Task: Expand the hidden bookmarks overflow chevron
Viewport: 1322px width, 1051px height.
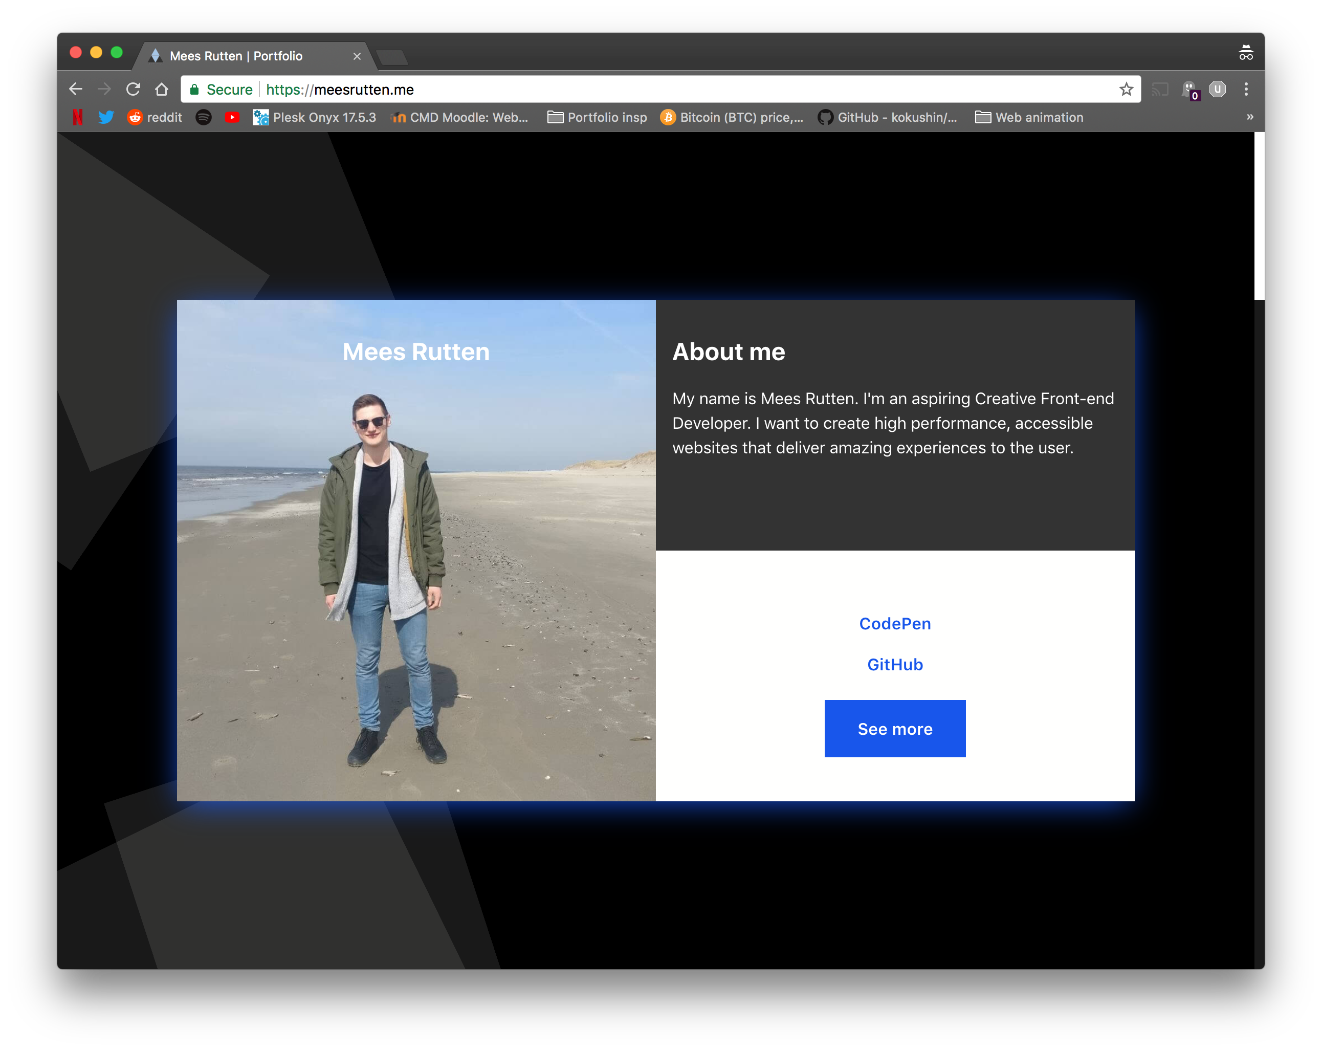Action: [x=1250, y=117]
